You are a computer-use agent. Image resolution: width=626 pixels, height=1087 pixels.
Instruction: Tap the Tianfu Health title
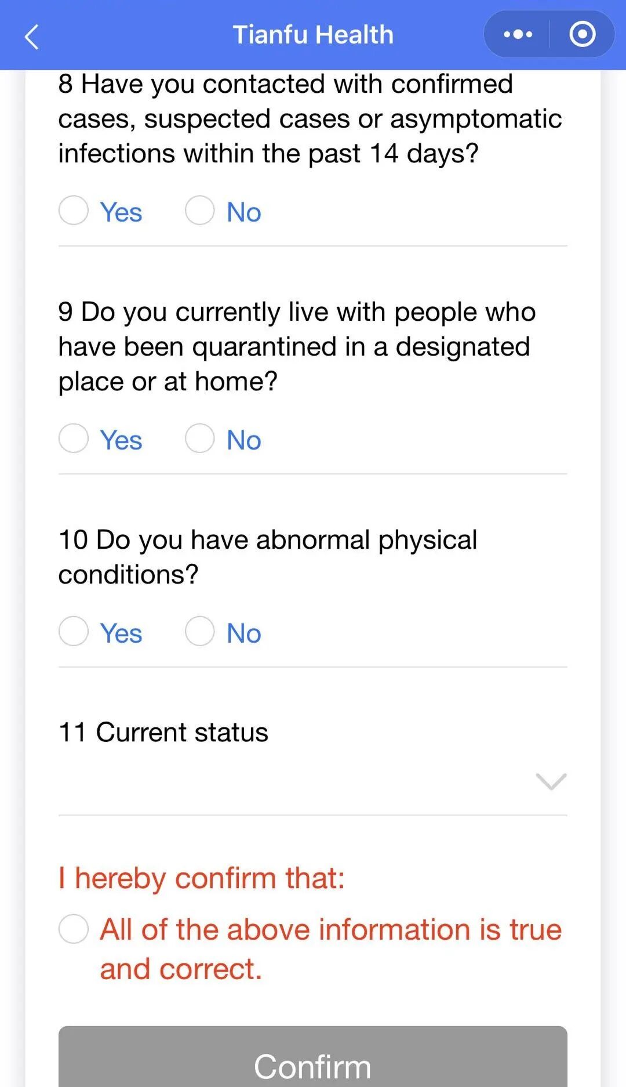(x=313, y=35)
